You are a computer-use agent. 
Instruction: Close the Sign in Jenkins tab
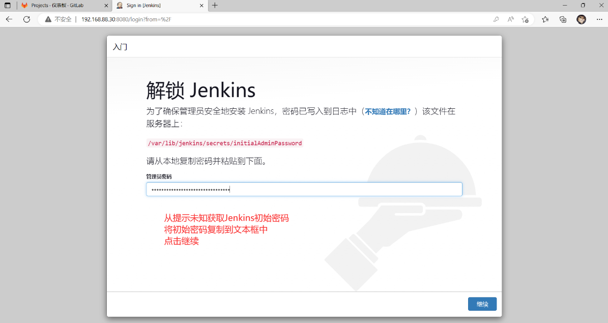point(201,6)
